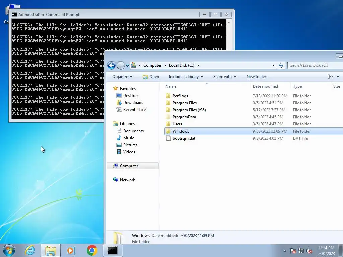Click Local Disk (C:) breadcrumb segment
Viewport: 343px width, 257px height.
point(182,65)
